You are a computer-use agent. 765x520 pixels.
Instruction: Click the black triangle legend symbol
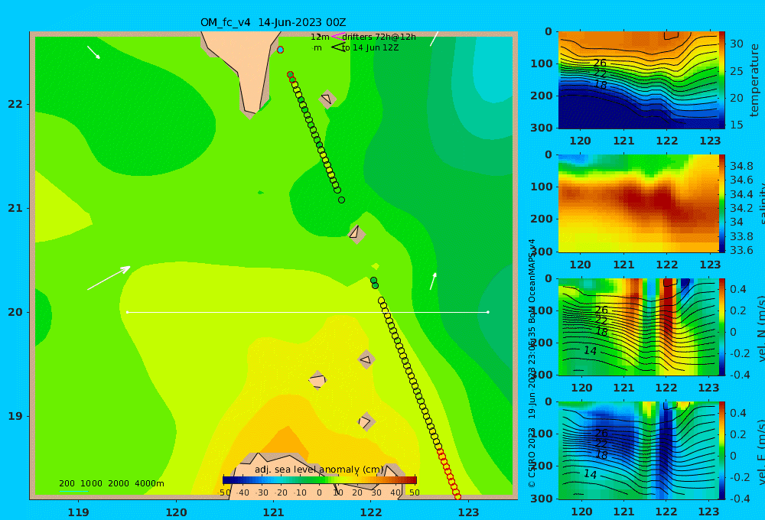(337, 47)
